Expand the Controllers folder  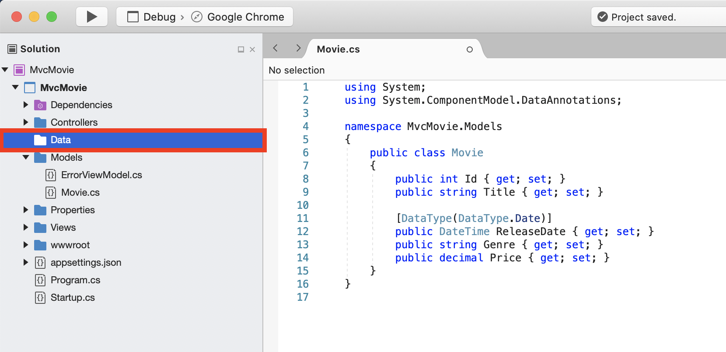(26, 122)
